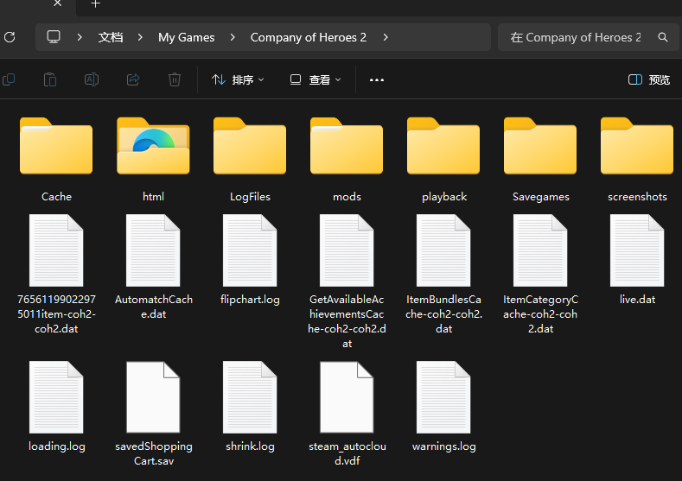Select GetAvailableAchievementsCache-coh2-coh2.dat file
Screen dimensions: 682x481
pyautogui.click(x=347, y=282)
